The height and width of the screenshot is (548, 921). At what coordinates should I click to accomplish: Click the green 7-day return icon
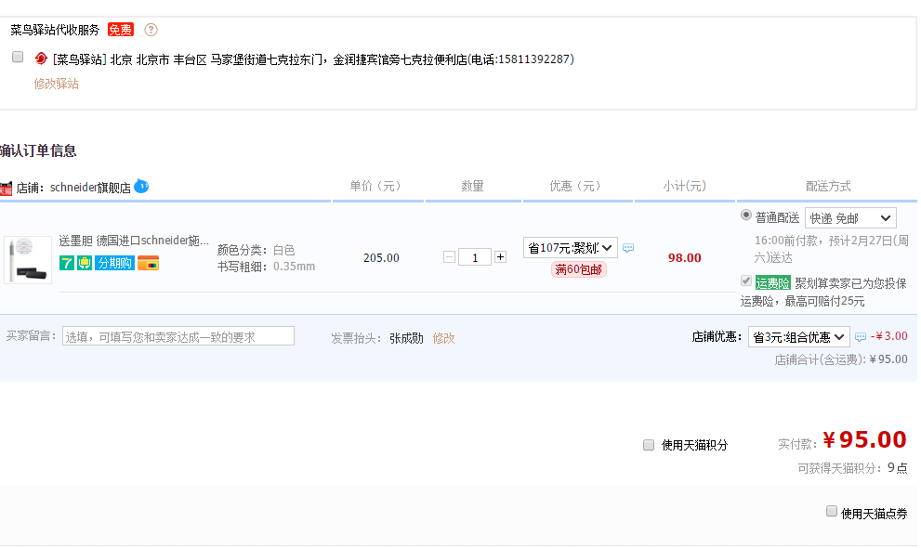click(x=66, y=263)
